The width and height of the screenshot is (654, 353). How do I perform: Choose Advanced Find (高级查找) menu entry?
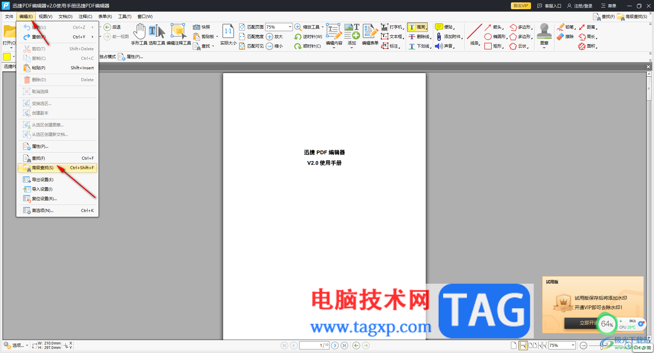tap(57, 168)
